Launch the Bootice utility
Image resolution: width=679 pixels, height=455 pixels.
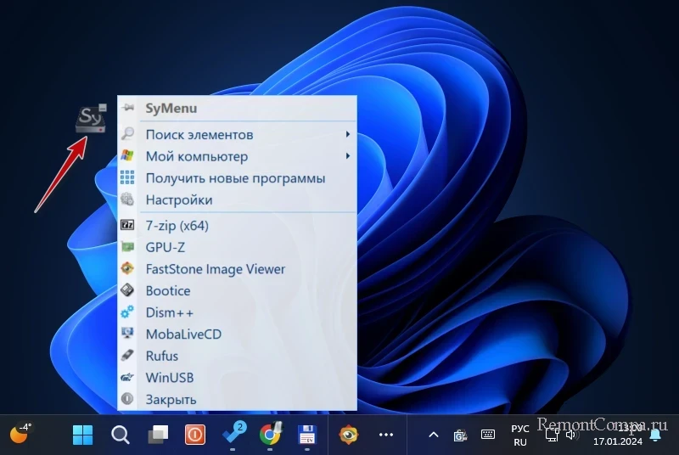168,290
